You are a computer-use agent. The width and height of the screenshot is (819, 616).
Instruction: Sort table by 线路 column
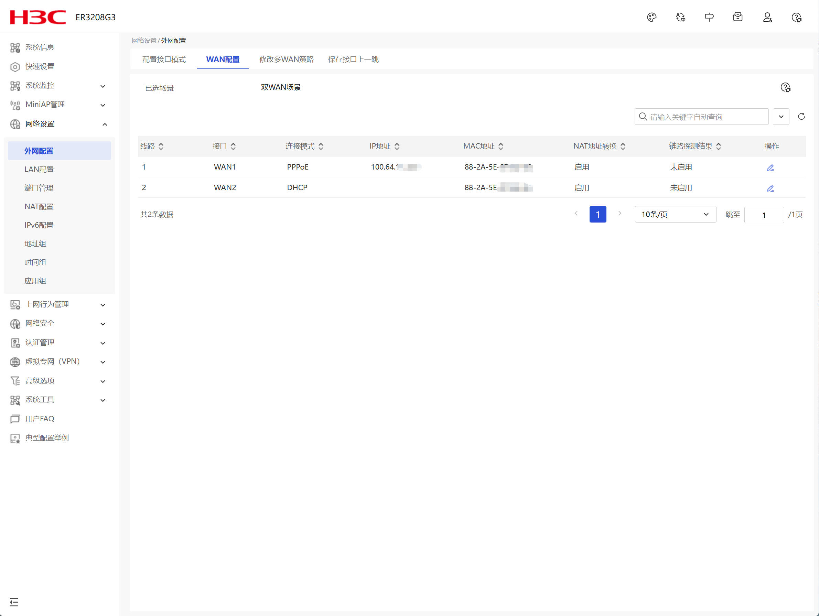pyautogui.click(x=161, y=146)
